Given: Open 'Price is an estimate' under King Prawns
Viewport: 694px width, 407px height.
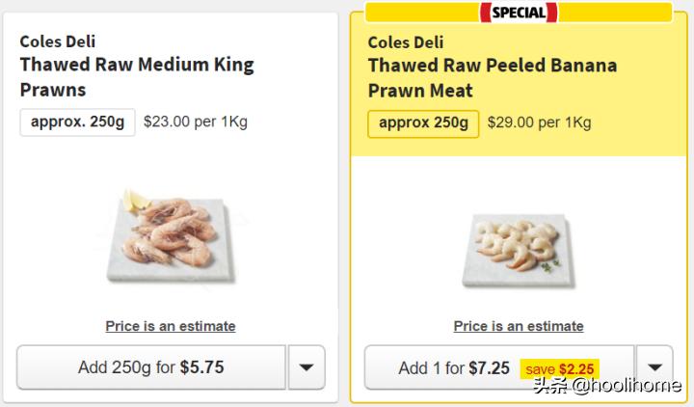Looking at the screenshot, I should click(x=171, y=326).
